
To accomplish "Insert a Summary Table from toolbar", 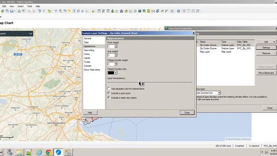I will [x=158, y=11].
